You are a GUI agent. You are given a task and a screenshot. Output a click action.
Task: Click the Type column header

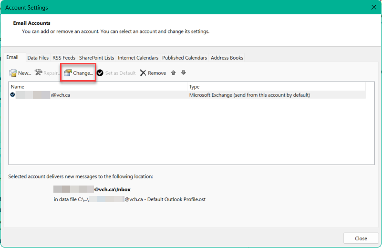[x=276, y=87]
